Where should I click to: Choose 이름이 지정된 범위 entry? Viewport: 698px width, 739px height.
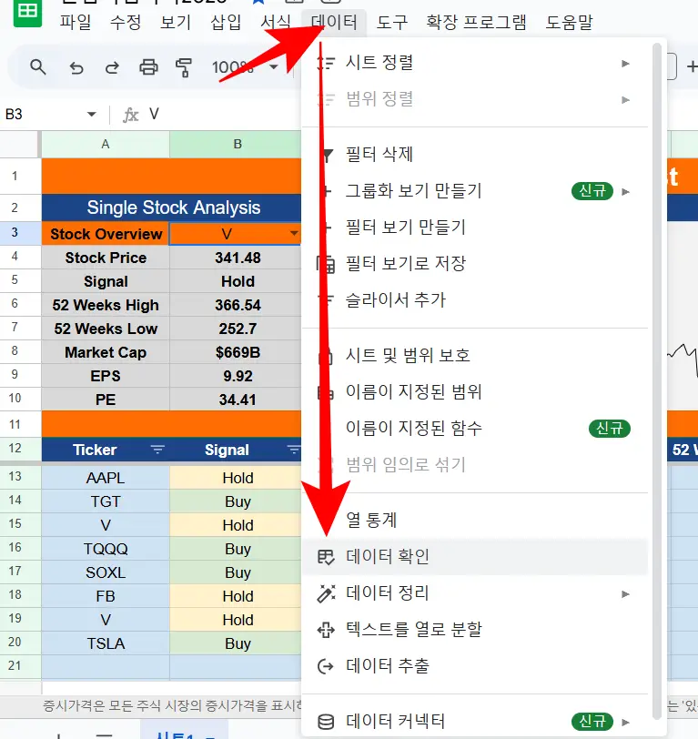[475, 391]
